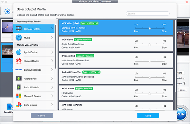Screen dimensions: 190x124
Task: Adjust HEVC Video quality slider
Action: pos(149,94)
